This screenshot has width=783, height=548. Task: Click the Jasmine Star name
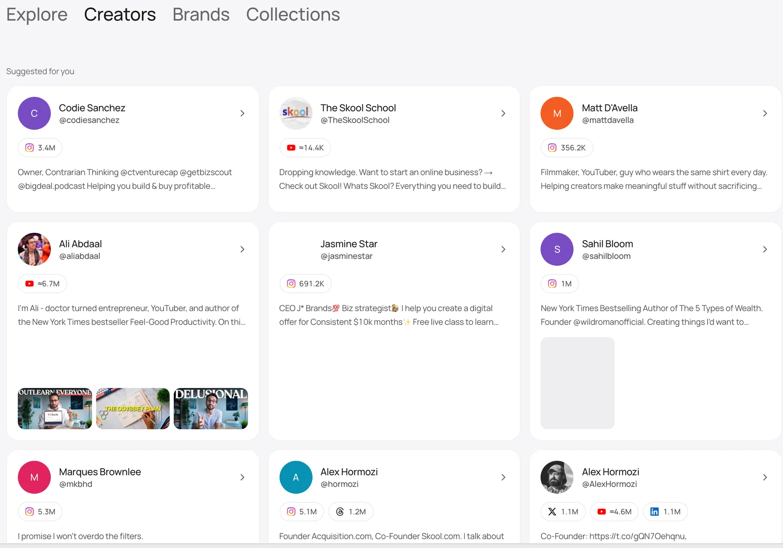point(349,244)
